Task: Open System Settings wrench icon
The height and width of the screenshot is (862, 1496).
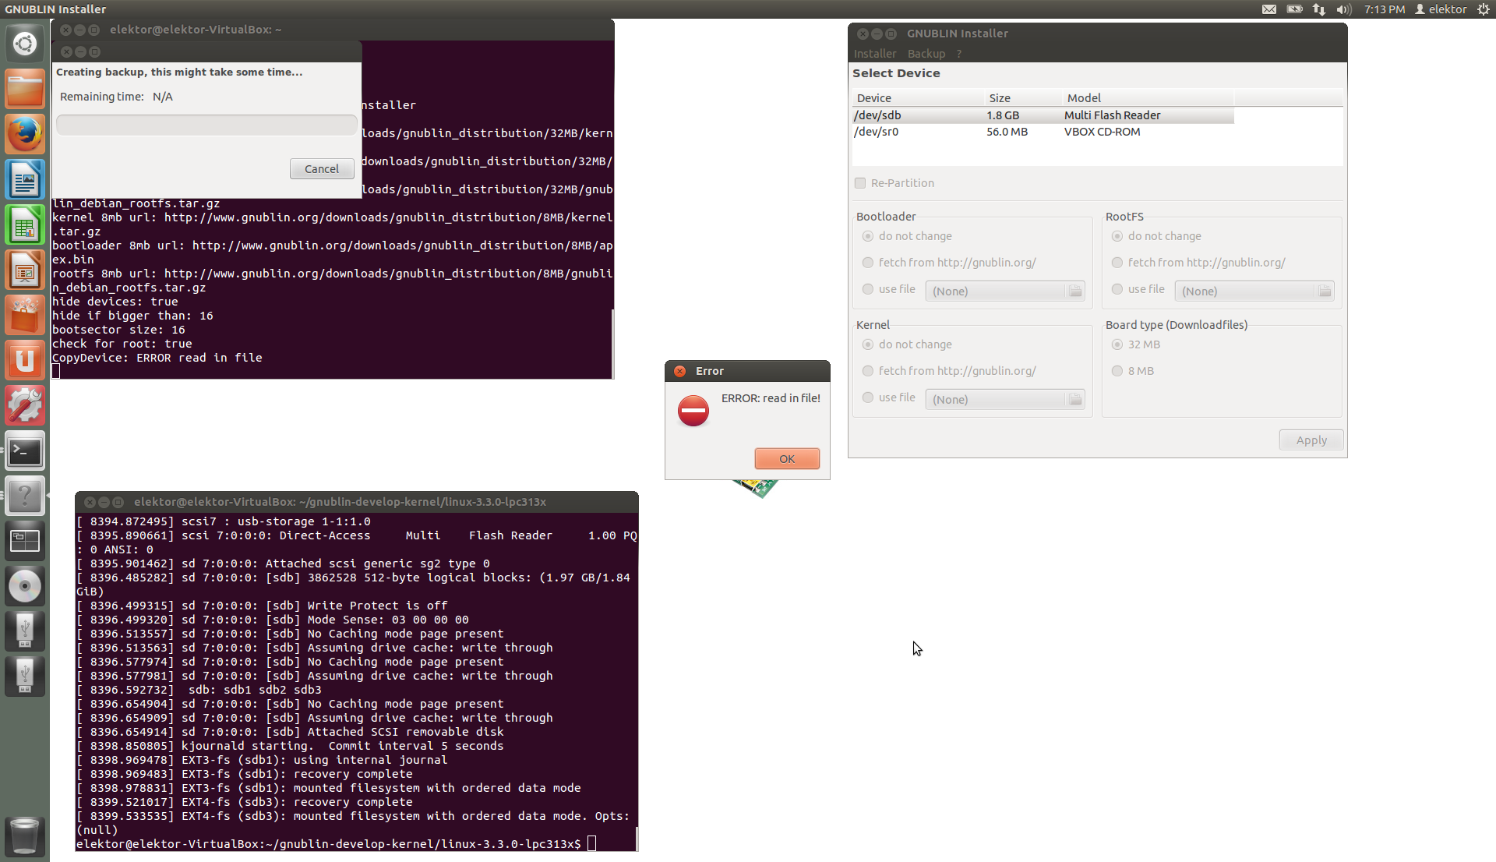Action: pos(25,406)
